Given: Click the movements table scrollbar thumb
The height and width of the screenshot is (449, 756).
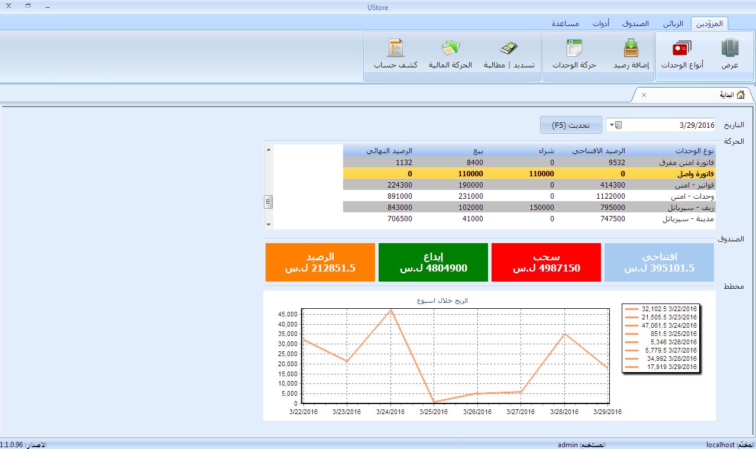Looking at the screenshot, I should pos(268,202).
